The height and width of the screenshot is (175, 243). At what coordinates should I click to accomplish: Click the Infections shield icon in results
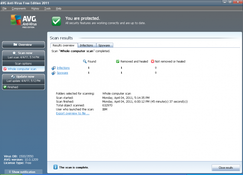coord(53,68)
